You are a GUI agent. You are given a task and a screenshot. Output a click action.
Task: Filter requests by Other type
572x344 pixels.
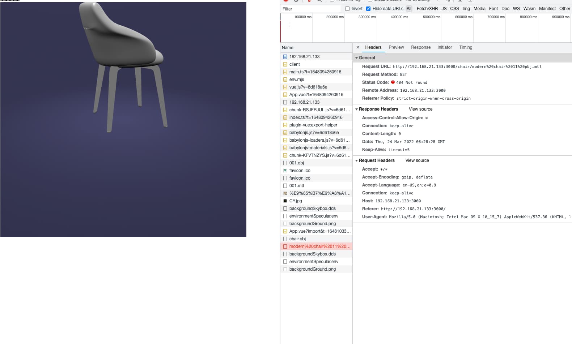(x=564, y=9)
